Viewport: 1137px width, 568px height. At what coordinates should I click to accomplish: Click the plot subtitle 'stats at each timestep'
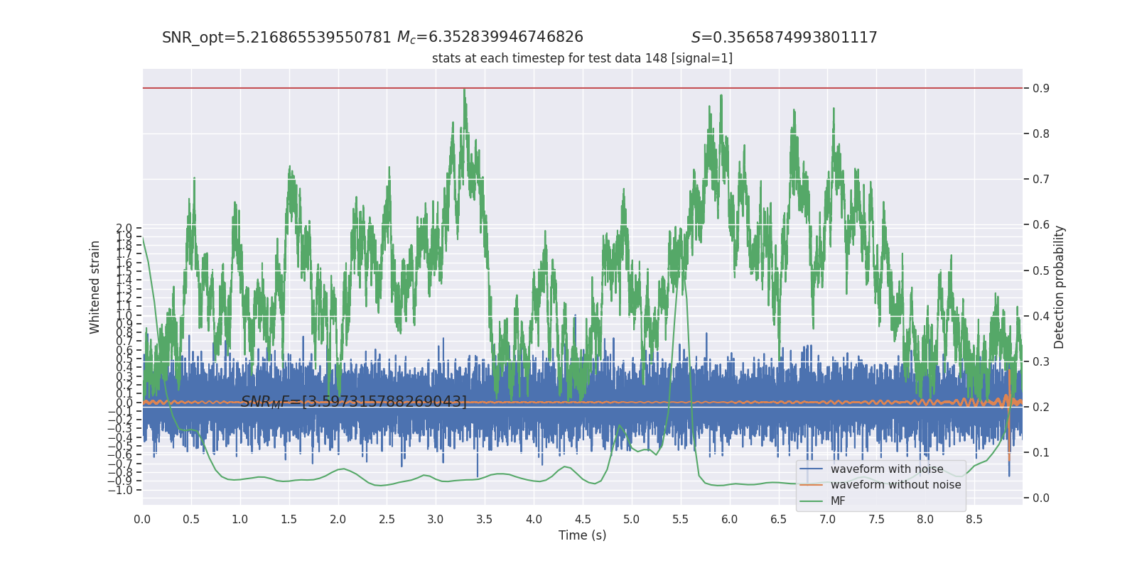click(x=582, y=58)
